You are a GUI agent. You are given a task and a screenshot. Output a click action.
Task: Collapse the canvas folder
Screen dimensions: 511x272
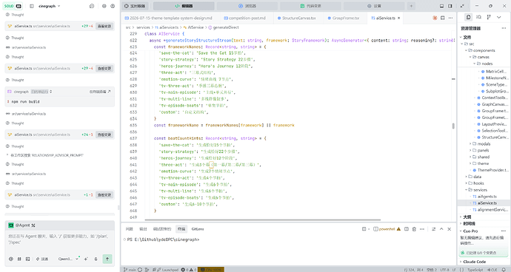480,57
